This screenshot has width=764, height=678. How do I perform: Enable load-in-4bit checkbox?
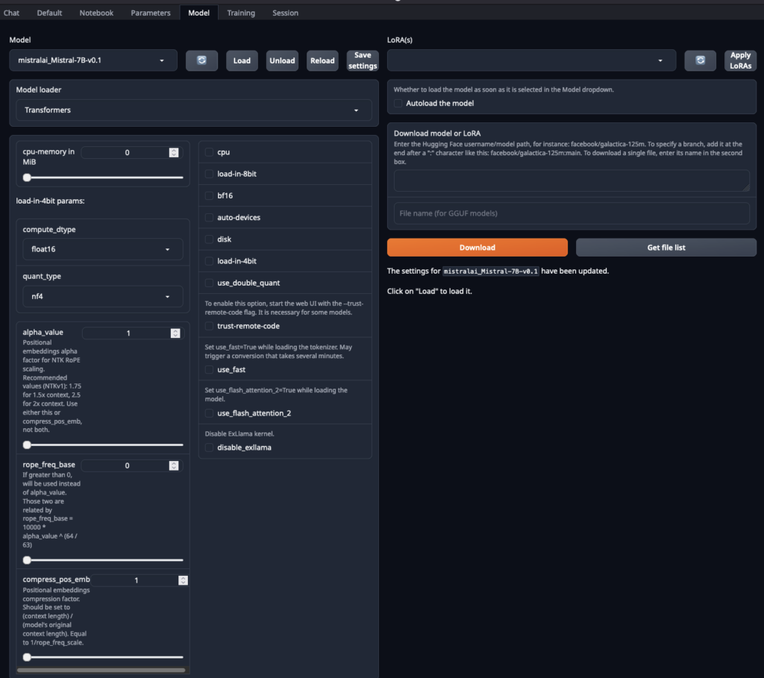click(209, 261)
